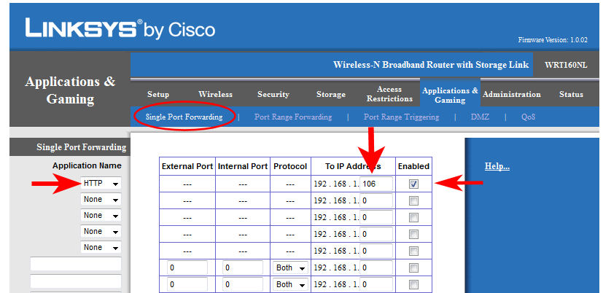Image resolution: width=603 pixels, height=293 pixels.
Task: Click first custom application name text field
Action: click(76, 264)
